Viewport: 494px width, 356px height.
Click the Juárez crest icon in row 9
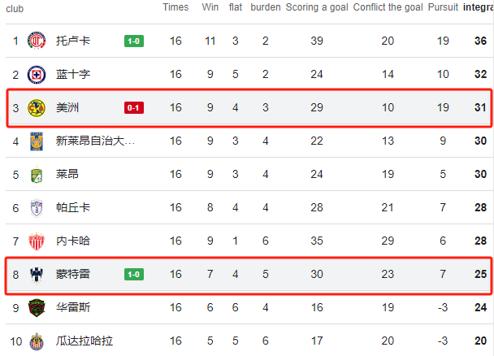point(37,308)
